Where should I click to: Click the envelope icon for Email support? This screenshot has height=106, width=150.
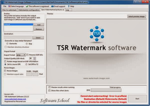(x=52, y=7)
